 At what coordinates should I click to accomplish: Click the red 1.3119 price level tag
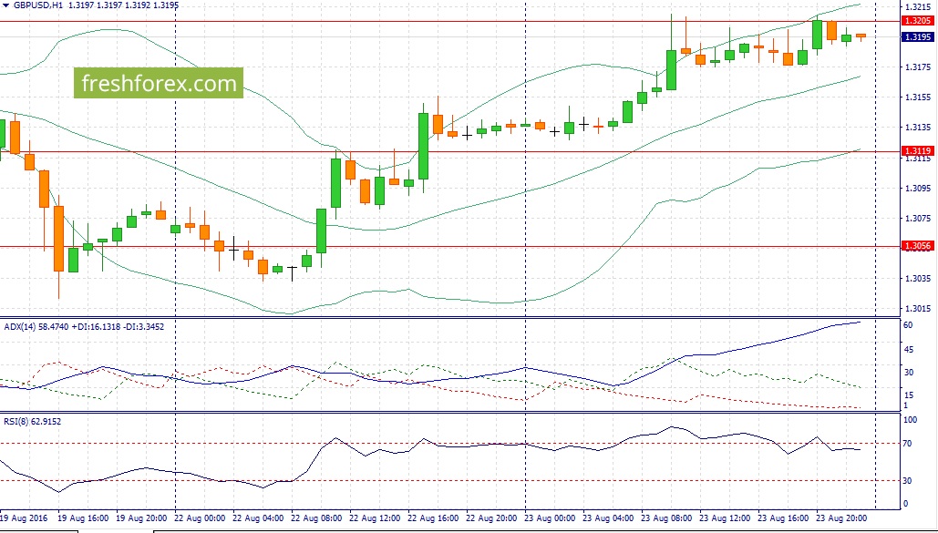click(x=917, y=150)
